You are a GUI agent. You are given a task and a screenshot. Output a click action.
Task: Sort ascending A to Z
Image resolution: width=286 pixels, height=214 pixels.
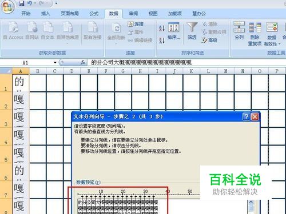point(162,29)
